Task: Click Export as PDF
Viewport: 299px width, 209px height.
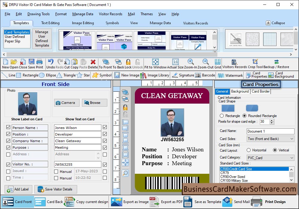Action: [166, 202]
